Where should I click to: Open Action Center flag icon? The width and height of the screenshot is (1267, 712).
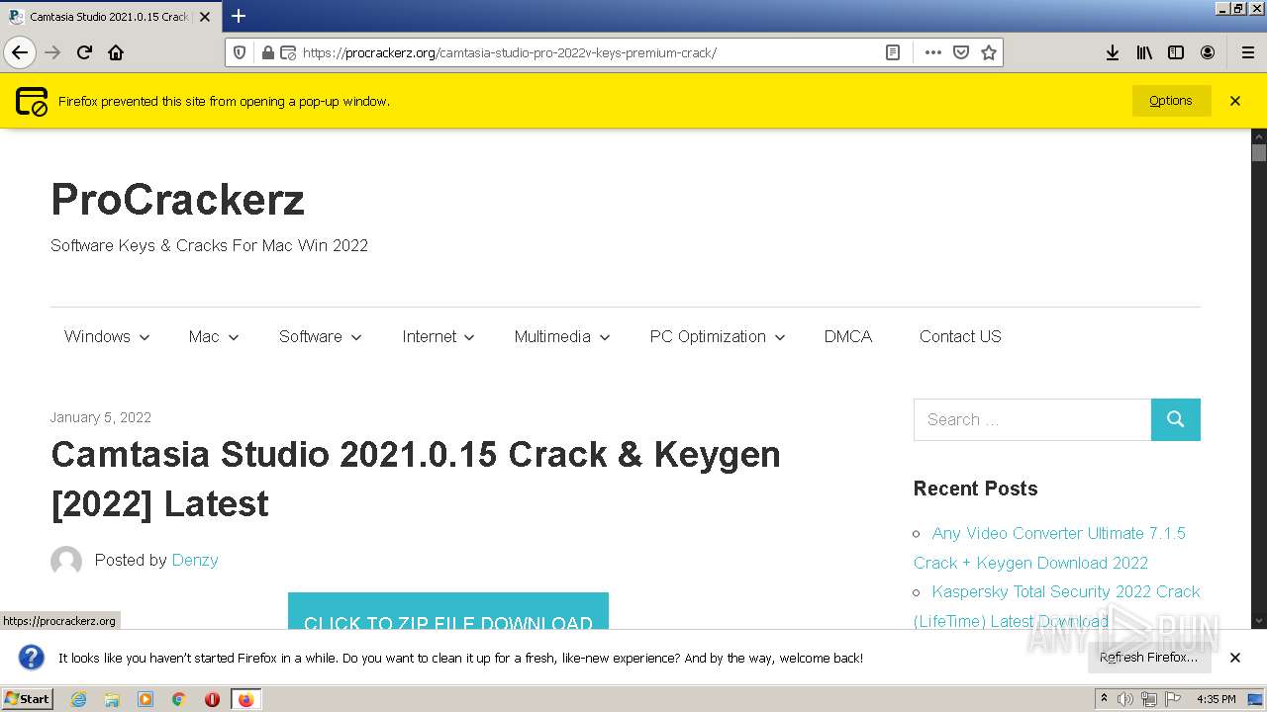(1172, 699)
